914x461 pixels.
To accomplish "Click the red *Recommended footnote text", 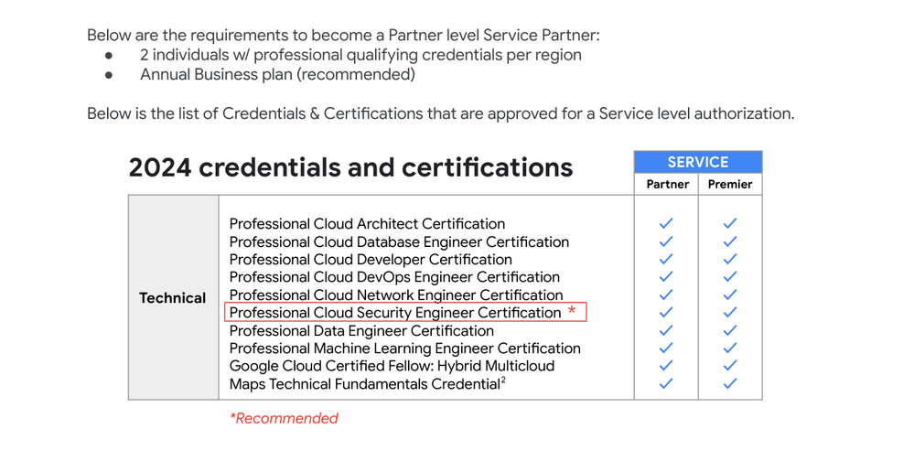I will (x=284, y=418).
